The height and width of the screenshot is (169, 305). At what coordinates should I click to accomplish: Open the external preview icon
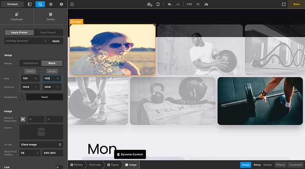(284, 4)
